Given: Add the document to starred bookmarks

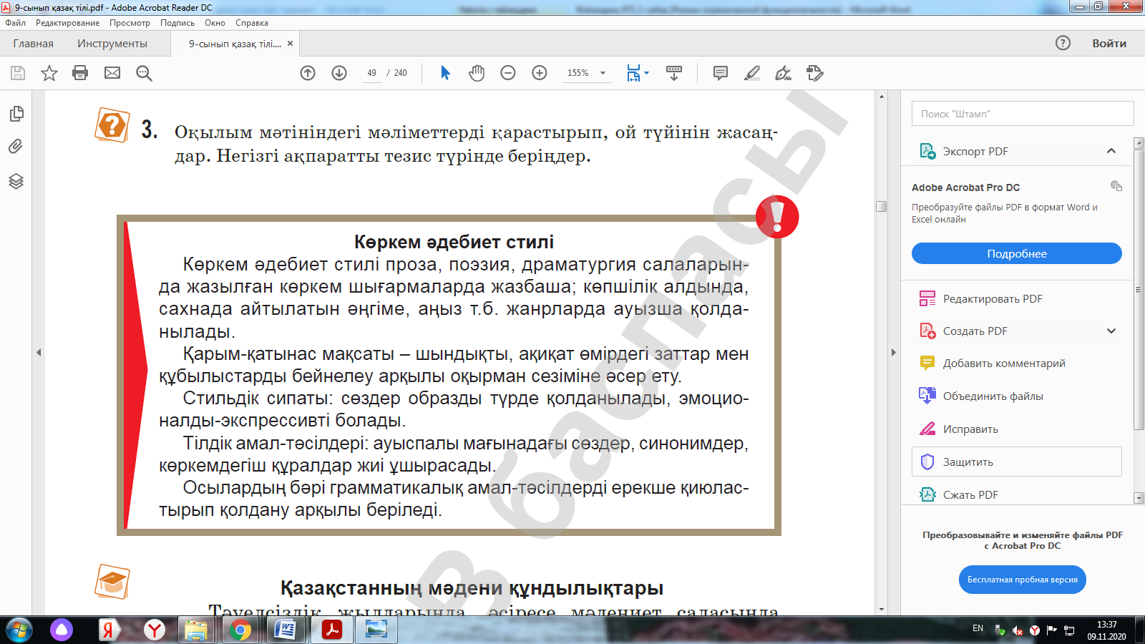Looking at the screenshot, I should click(49, 73).
